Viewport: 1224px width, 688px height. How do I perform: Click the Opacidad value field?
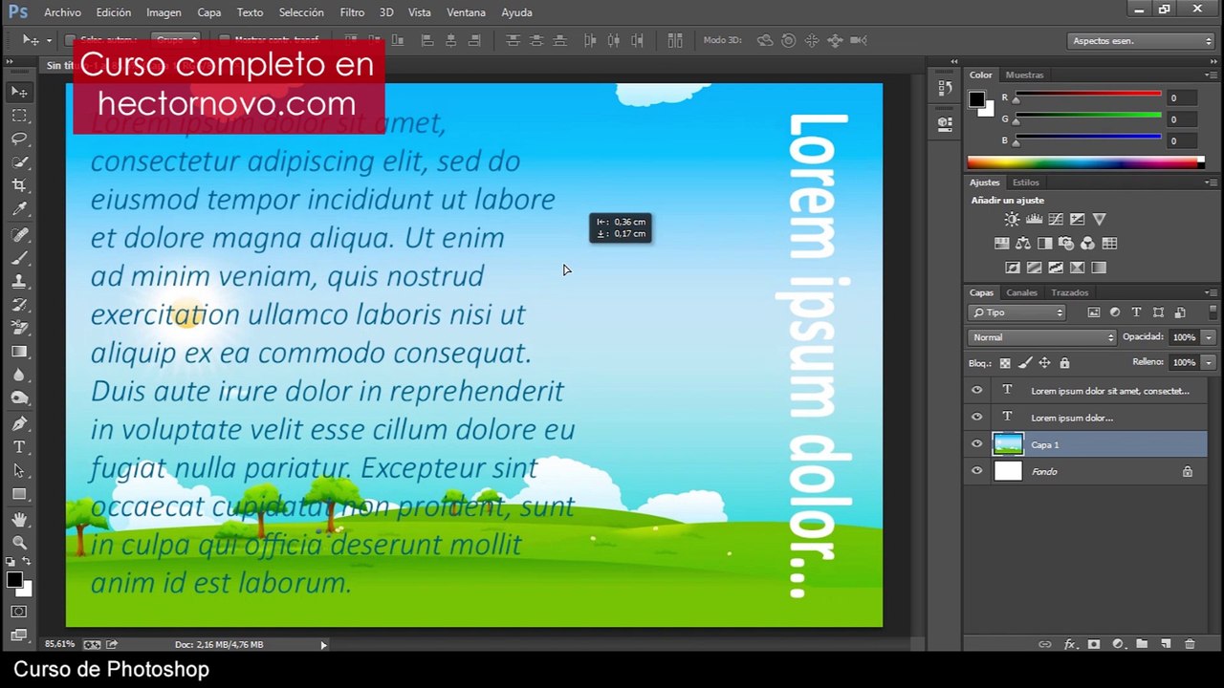(1184, 337)
